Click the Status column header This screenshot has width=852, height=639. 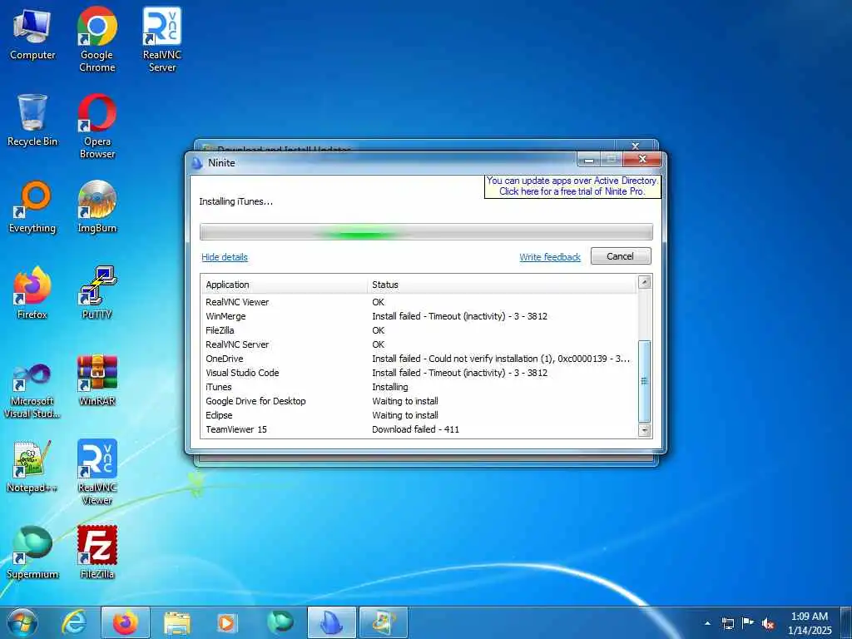502,285
